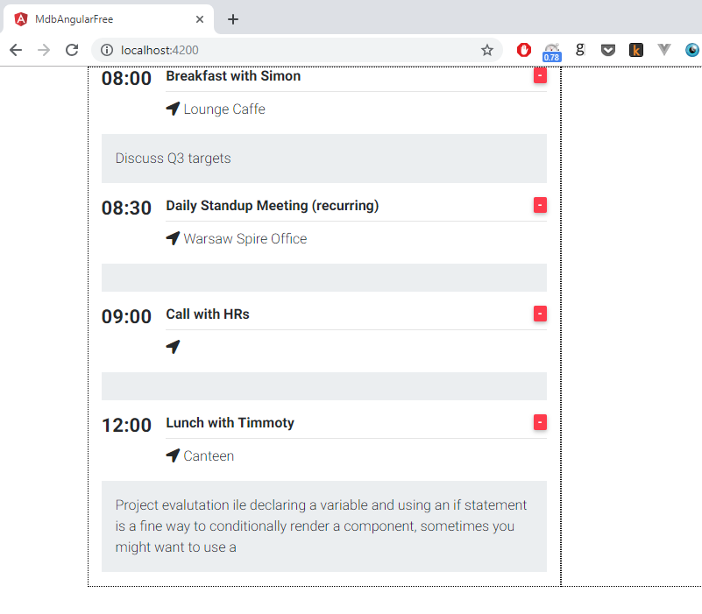
Task: Click the Call with HRs title
Action: click(208, 314)
